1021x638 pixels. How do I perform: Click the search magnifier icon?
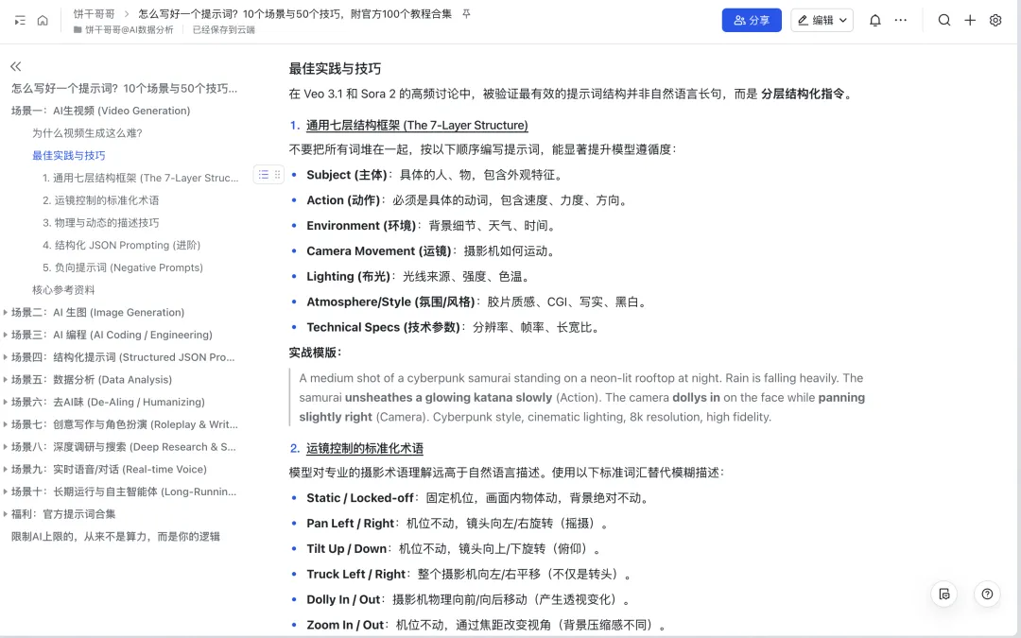coord(944,20)
